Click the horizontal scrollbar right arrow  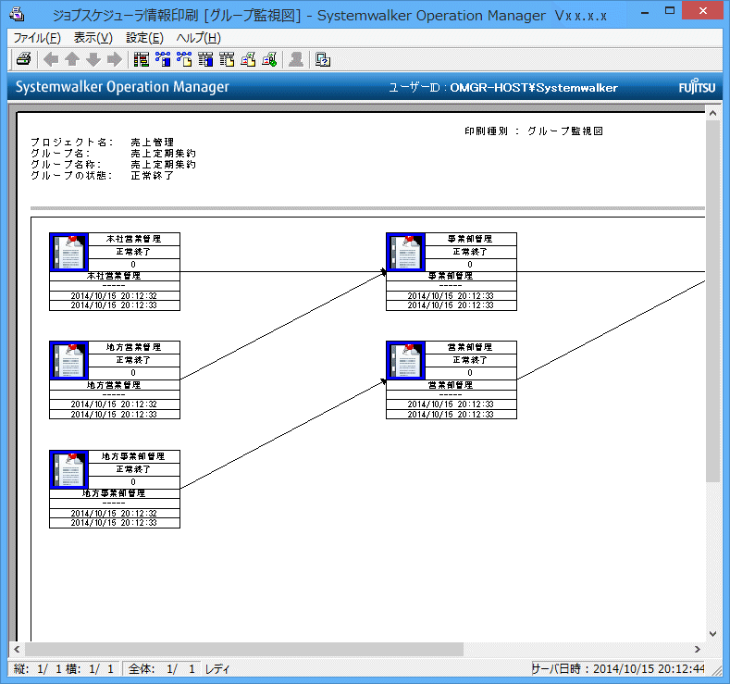(x=698, y=649)
